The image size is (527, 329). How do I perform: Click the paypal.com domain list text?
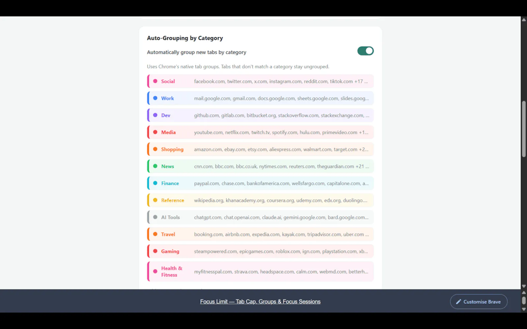281,183
